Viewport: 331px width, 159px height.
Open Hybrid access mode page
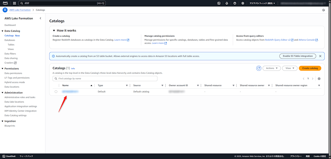[x=15, y=82]
